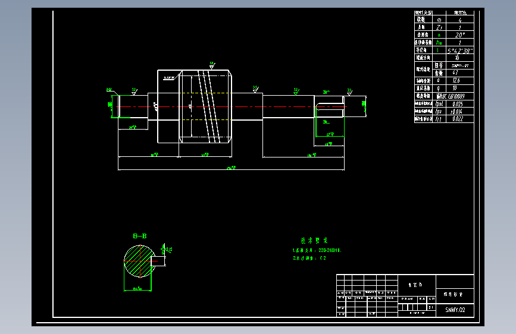Select the chamfer note C2
The width and height of the screenshot is (516, 334).
click(323, 258)
